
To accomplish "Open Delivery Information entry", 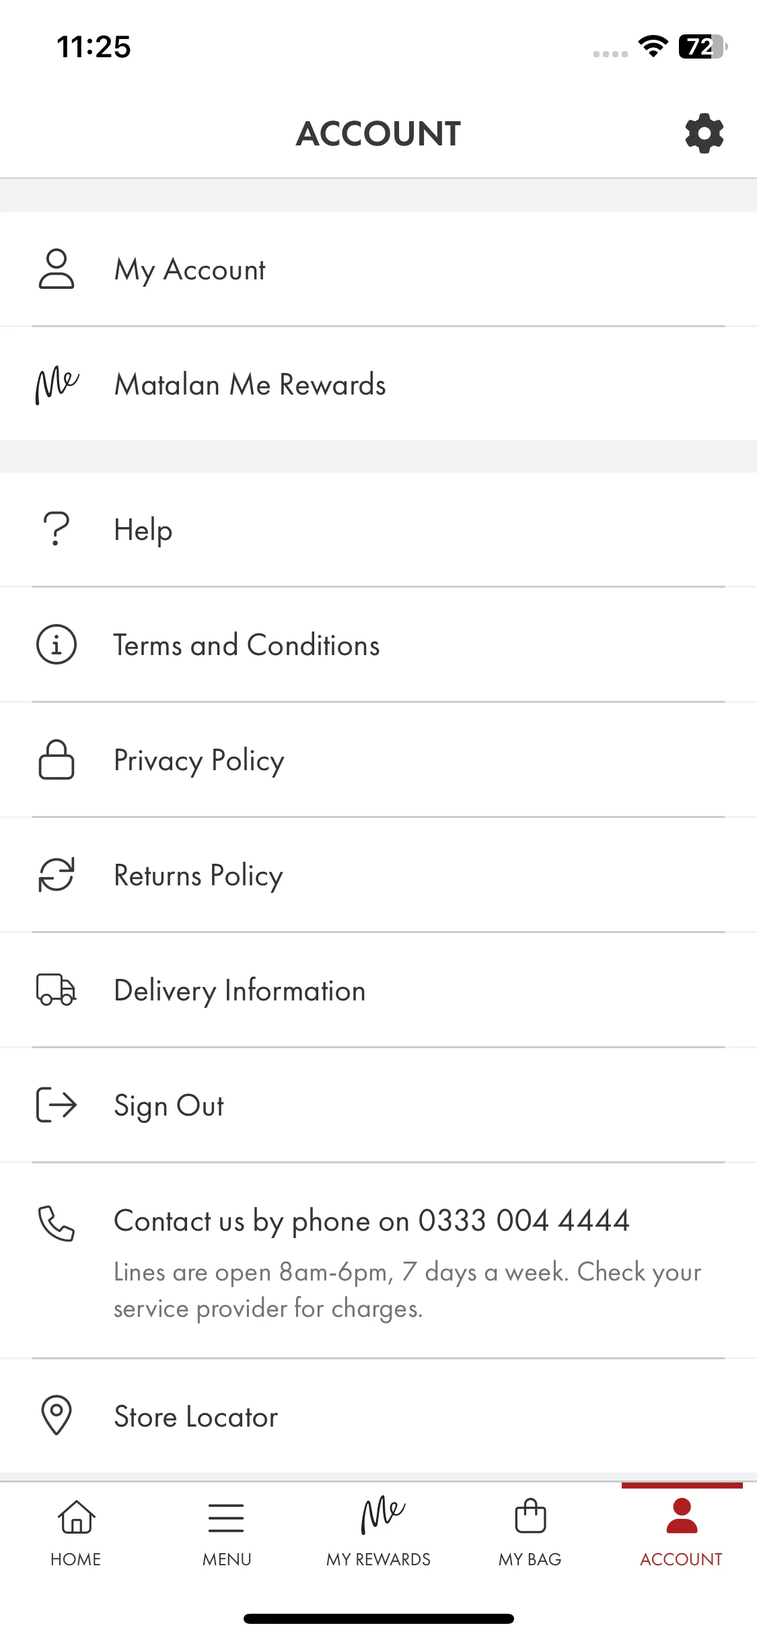I will (x=378, y=990).
